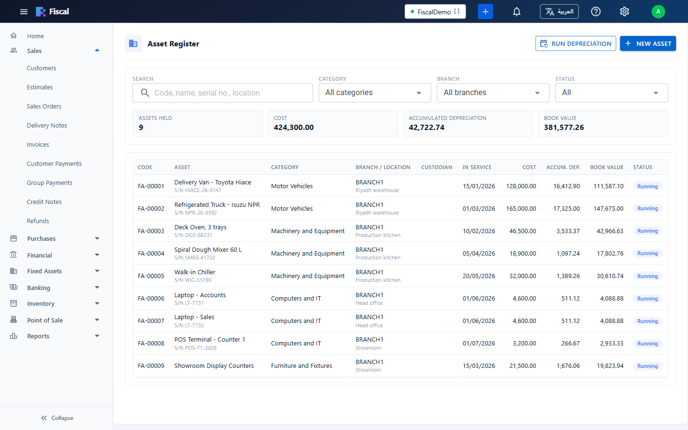Click the Purchases icon in sidebar

tap(14, 238)
